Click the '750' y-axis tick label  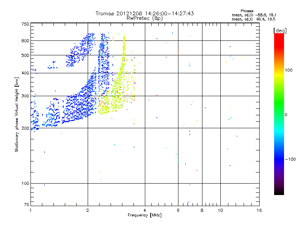pos(25,24)
